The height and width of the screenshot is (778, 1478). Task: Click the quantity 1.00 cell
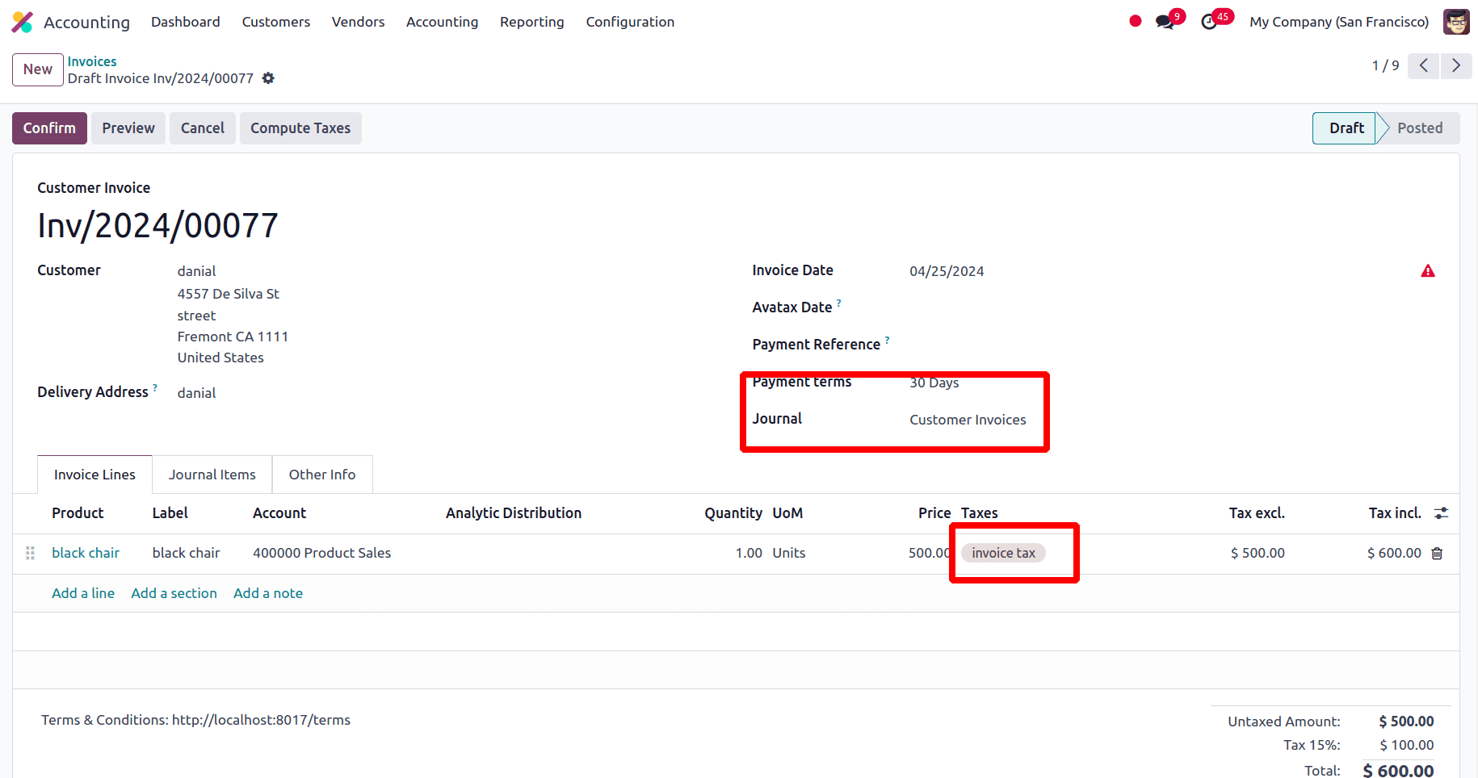(749, 553)
